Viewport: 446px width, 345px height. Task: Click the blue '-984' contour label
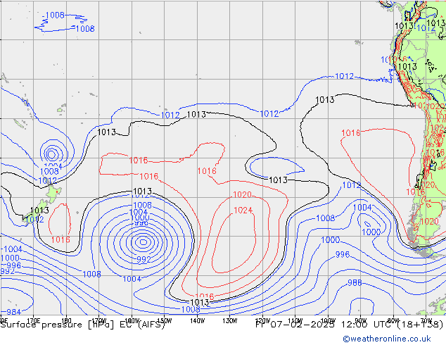[x=11, y=312]
